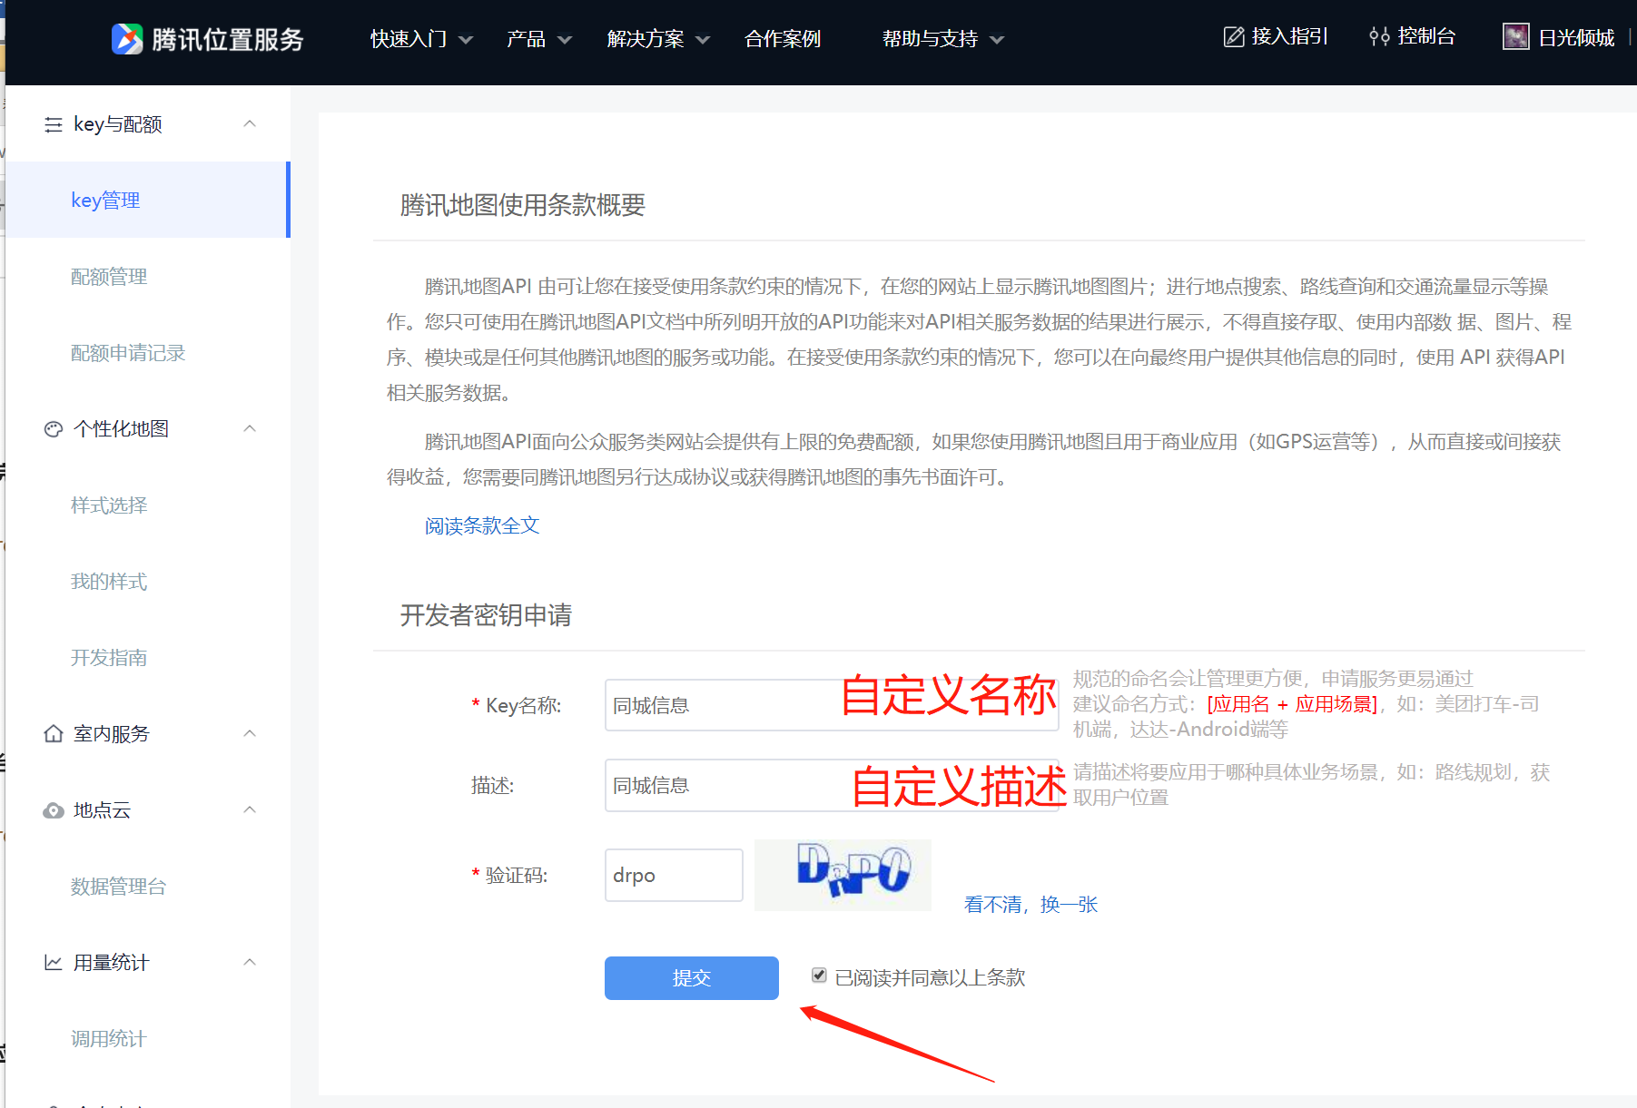Click the 腾讯地图使用条款概要 heading

(523, 205)
